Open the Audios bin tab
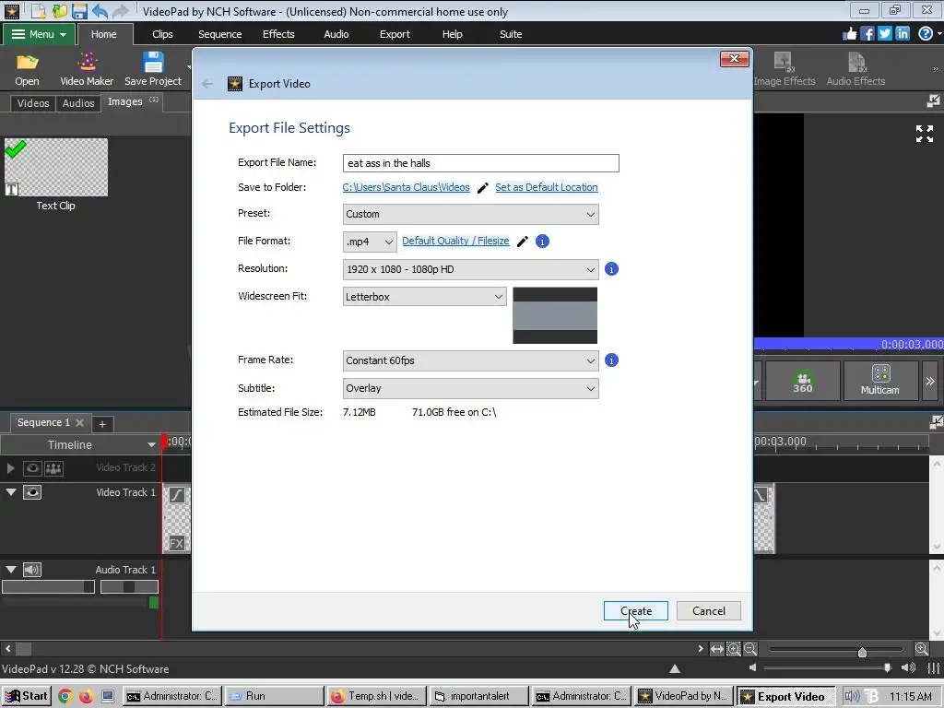 pyautogui.click(x=78, y=103)
